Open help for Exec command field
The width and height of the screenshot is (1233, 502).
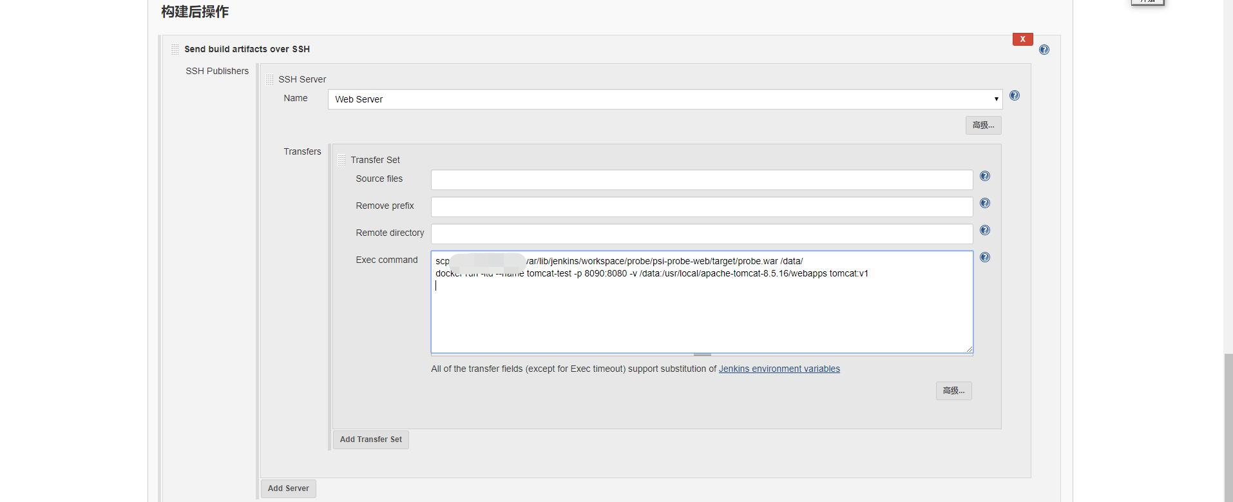(x=985, y=258)
